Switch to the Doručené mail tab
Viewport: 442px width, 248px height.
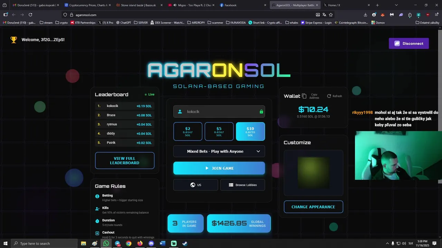pyautogui.click(x=35, y=5)
